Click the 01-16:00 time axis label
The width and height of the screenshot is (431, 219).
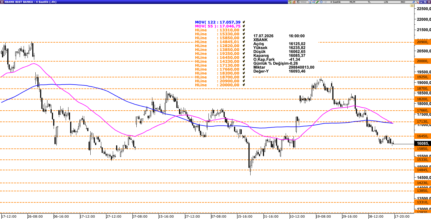271,216
